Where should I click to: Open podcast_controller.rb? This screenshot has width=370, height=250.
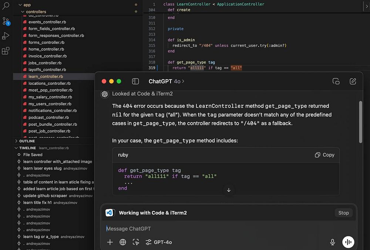[x=48, y=118]
